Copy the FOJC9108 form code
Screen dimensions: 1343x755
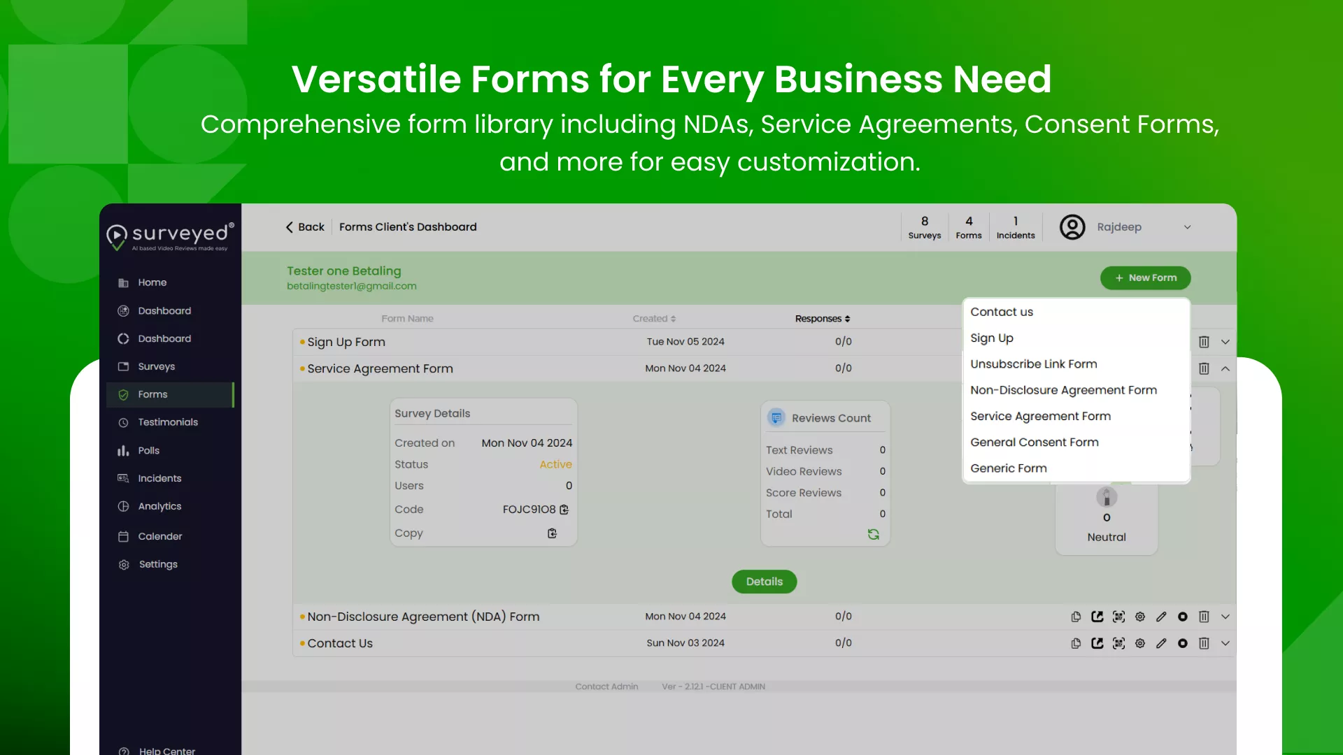[564, 510]
